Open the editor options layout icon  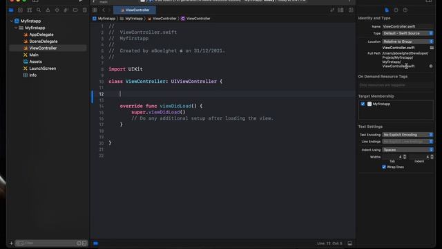(x=340, y=10)
